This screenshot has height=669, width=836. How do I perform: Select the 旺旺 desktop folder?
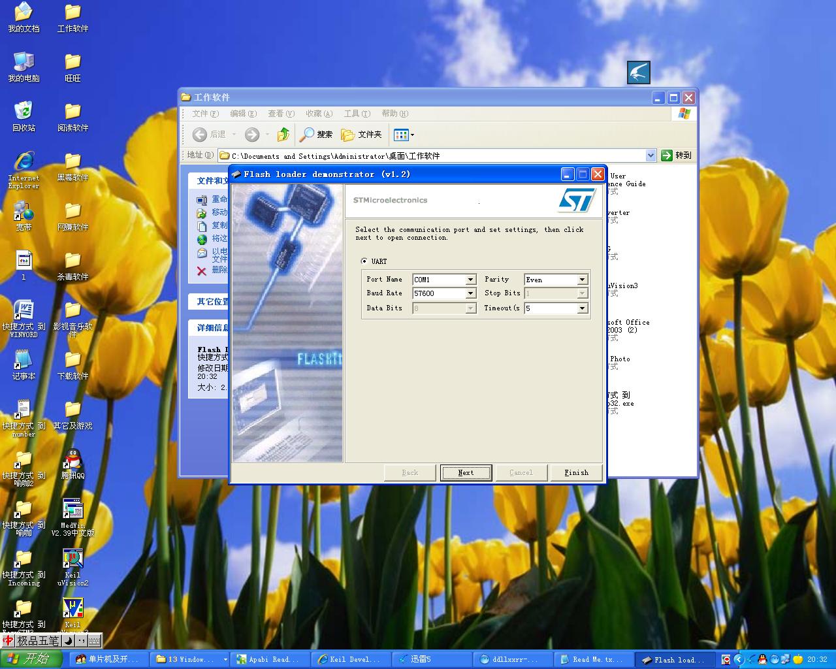[72, 67]
